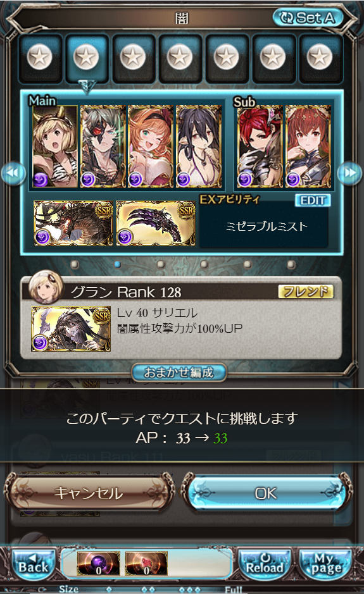Open the main character portrait with horns

(55, 147)
